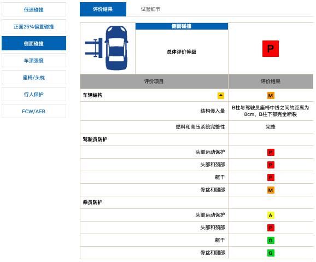Select the 侧面碰撞 sidebar item
Screen dimensions: 316x262
click(x=34, y=43)
